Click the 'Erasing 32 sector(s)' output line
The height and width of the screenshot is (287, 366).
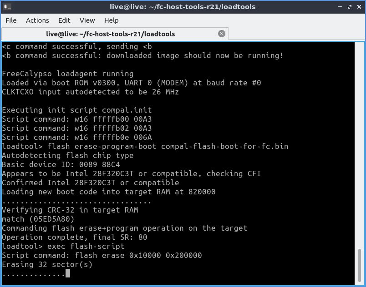click(x=47, y=264)
